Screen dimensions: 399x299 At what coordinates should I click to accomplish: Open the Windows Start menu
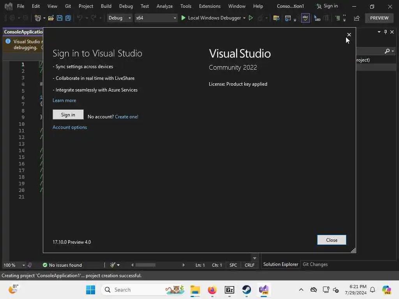coord(90,290)
